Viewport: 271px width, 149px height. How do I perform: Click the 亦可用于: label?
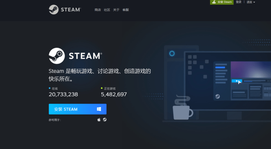55,120
